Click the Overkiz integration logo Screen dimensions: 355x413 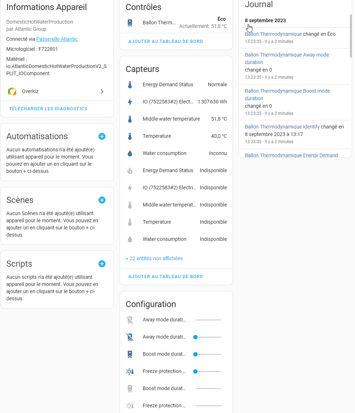(x=12, y=92)
